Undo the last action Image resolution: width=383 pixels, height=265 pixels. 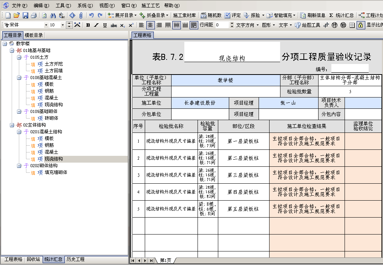(91, 15)
